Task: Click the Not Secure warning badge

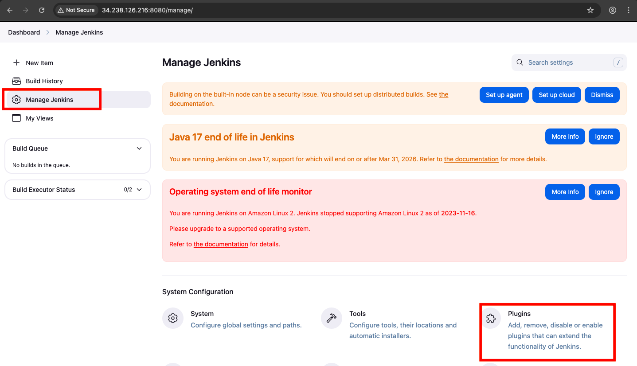Action: (x=76, y=10)
